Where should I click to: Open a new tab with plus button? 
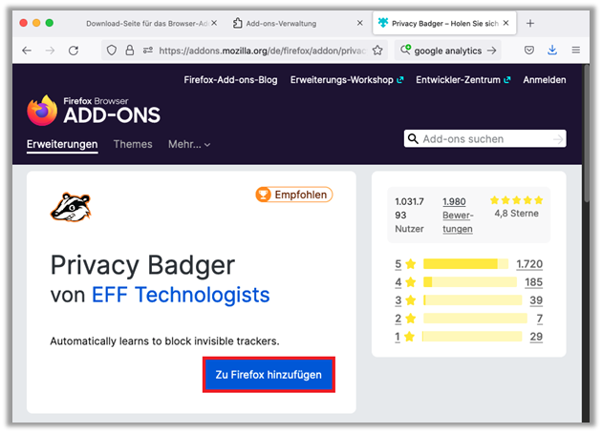530,23
